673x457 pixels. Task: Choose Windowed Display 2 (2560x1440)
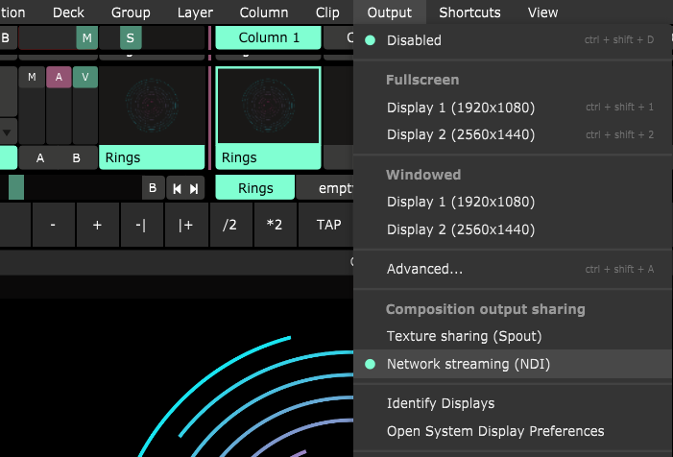[x=513, y=229]
